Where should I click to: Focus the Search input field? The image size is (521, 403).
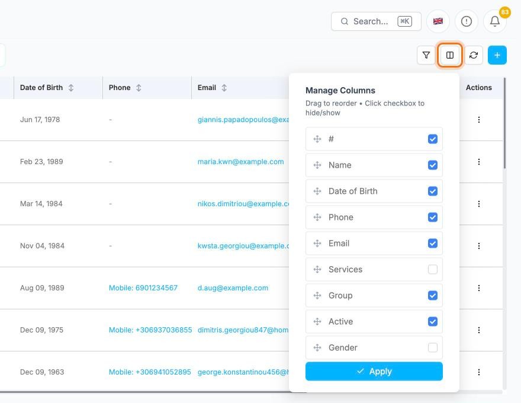click(x=376, y=21)
